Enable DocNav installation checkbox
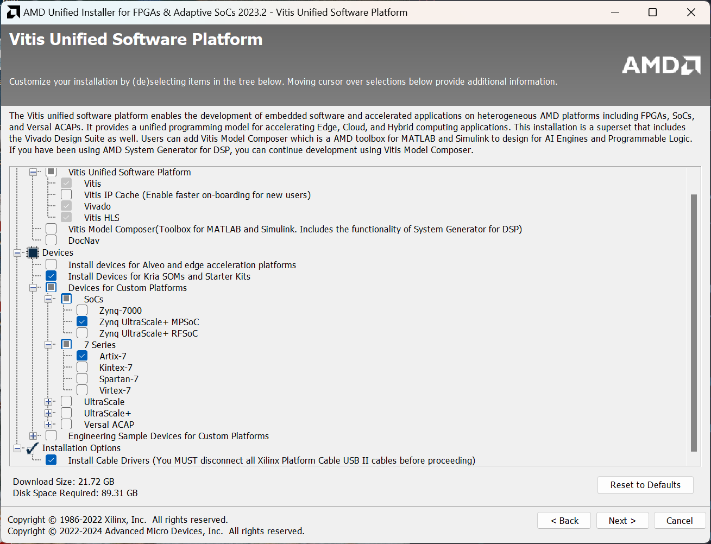Image resolution: width=711 pixels, height=544 pixels. point(51,241)
